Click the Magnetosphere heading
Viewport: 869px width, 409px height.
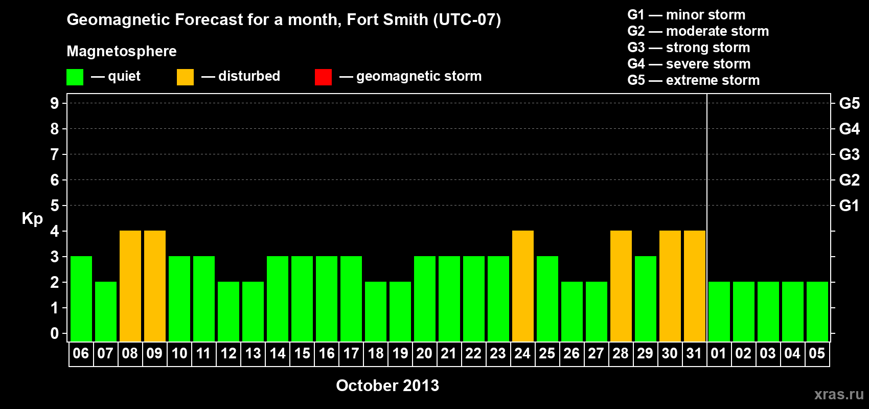point(122,51)
